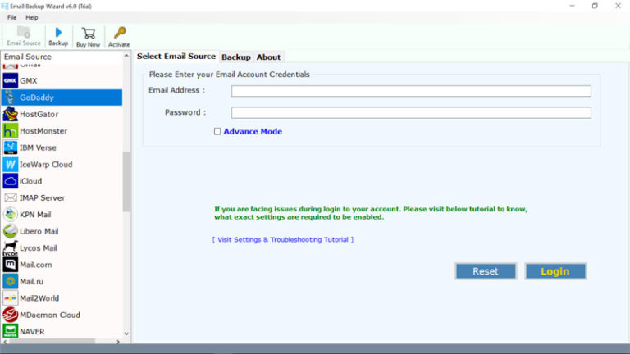Choose the Libero Mail icon
The image size is (630, 354).
click(11, 231)
